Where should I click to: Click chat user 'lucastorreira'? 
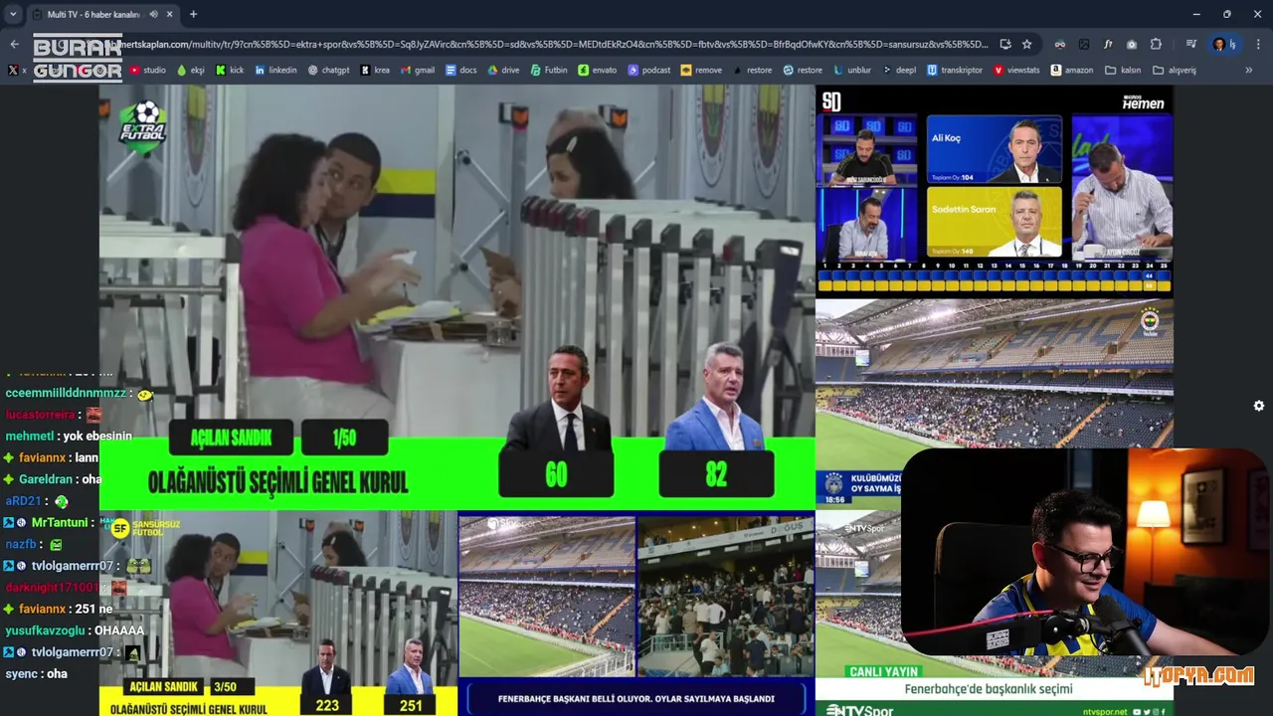(41, 414)
